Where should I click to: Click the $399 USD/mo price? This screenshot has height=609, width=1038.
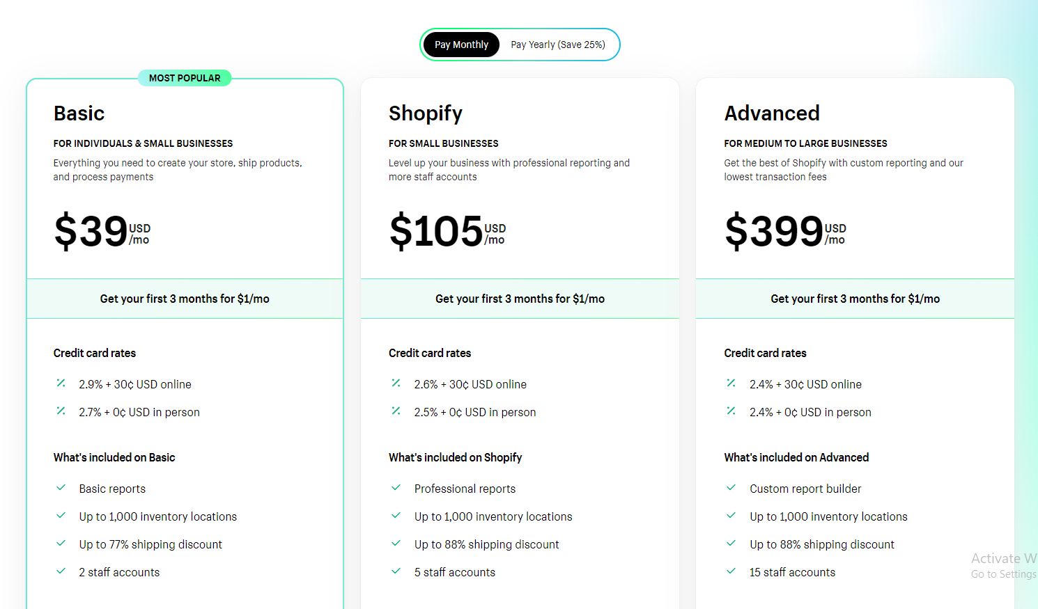[785, 231]
